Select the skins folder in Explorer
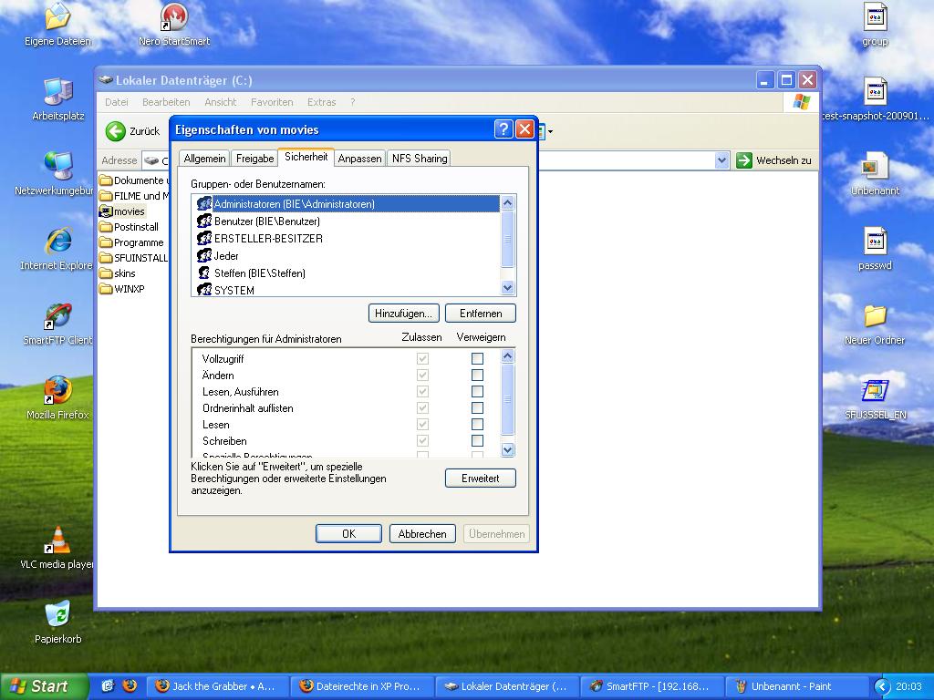Screen dimensions: 934x700 click(x=118, y=273)
